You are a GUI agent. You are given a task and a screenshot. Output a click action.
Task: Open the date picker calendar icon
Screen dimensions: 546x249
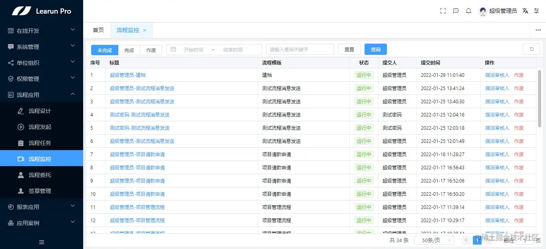click(x=173, y=49)
